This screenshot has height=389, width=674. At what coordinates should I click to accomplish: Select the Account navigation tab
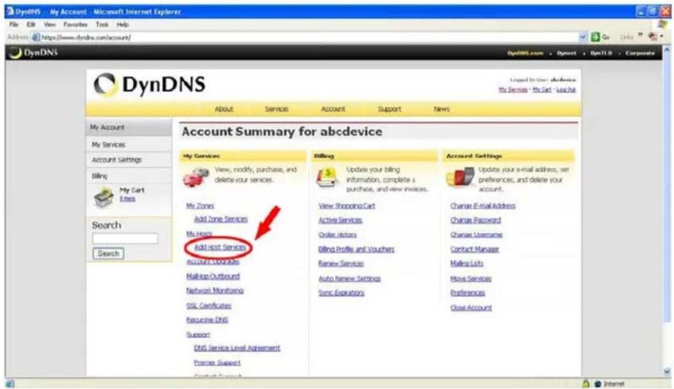click(333, 109)
